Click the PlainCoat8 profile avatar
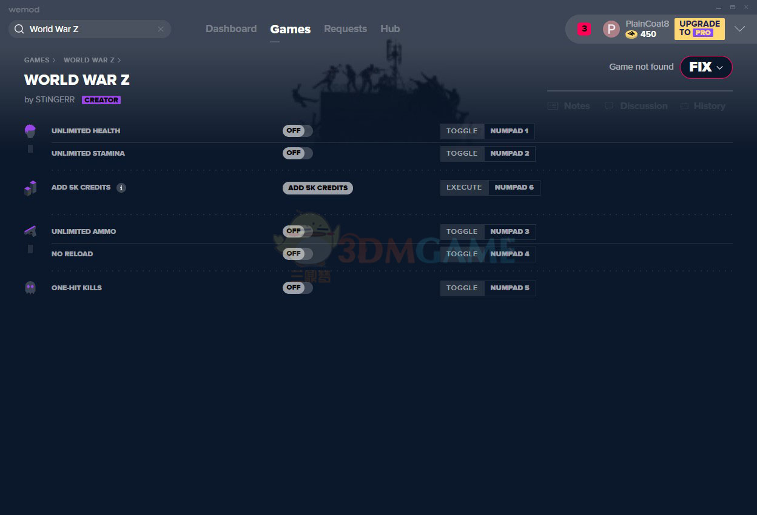757x515 pixels. (611, 29)
